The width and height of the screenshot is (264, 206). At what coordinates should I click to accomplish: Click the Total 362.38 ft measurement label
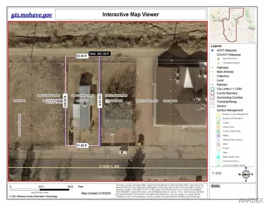point(100,54)
